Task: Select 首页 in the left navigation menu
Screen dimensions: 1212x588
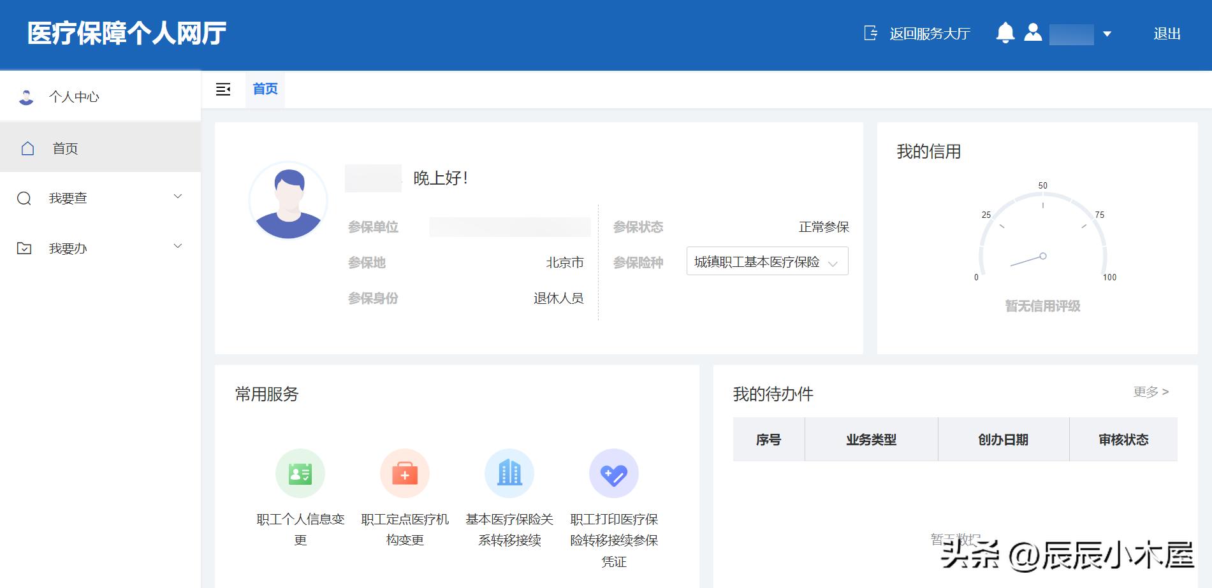Action: click(64, 147)
